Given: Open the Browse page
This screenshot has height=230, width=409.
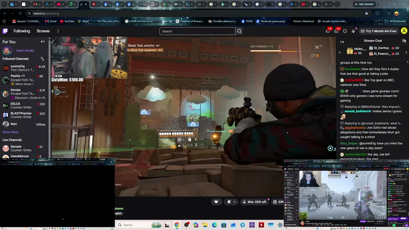Looking at the screenshot, I should 43,31.
